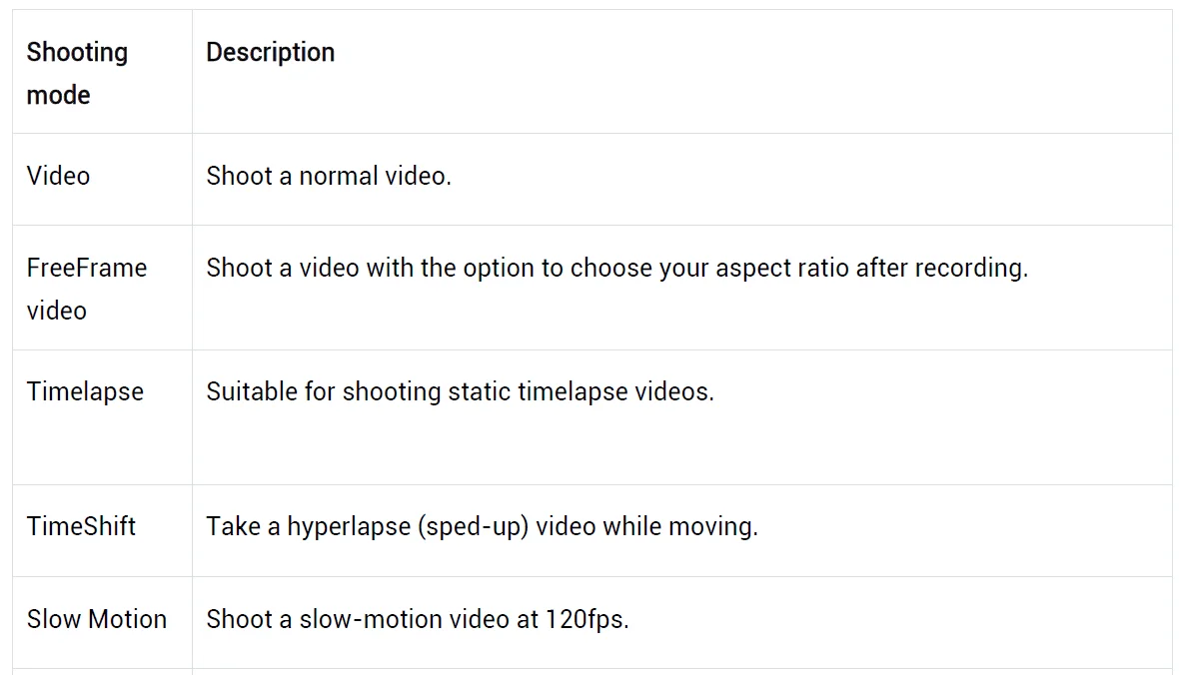The image size is (1185, 675).
Task: Click the word "moving" in TimeShift description
Action: pyautogui.click(x=713, y=526)
